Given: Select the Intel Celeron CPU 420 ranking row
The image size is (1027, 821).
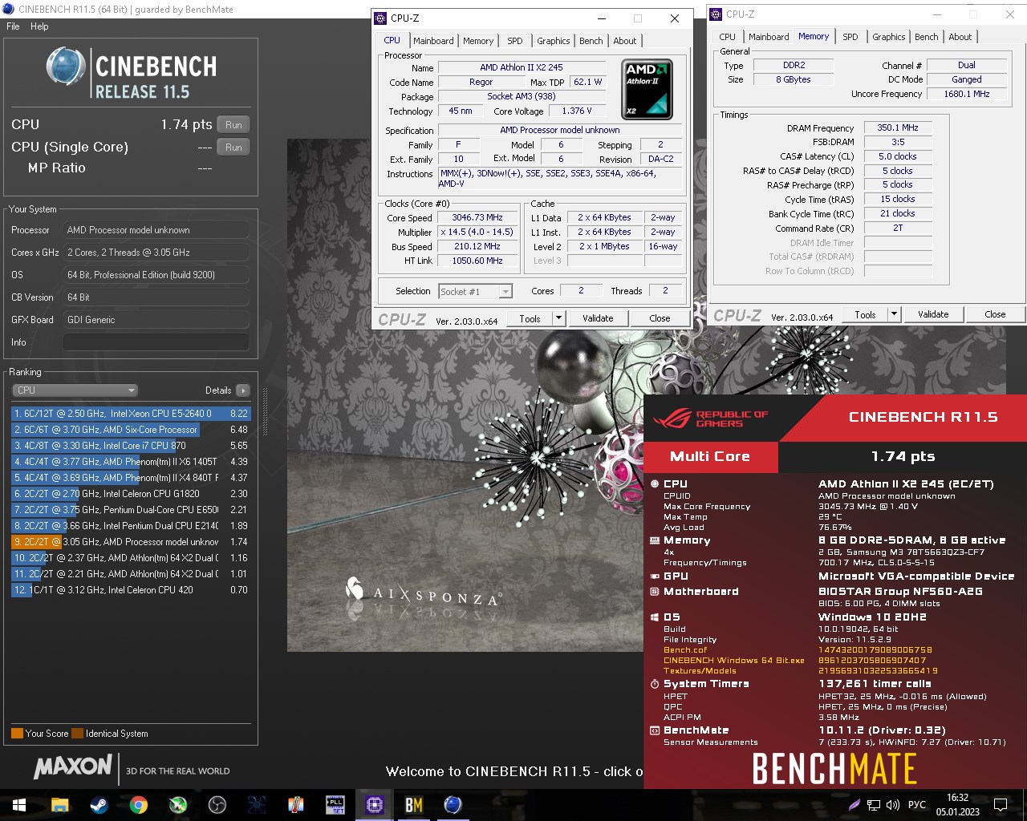Looking at the screenshot, I should click(x=132, y=590).
